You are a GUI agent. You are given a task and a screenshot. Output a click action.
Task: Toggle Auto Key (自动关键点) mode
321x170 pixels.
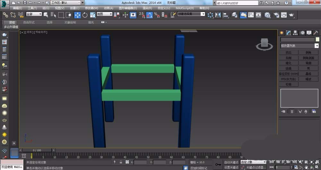point(231,162)
